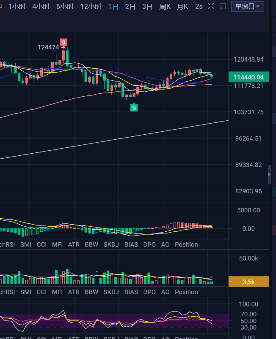The width and height of the screenshot is (276, 339).
Task: Select SMI in MACD indicator row
Action: (x=26, y=244)
